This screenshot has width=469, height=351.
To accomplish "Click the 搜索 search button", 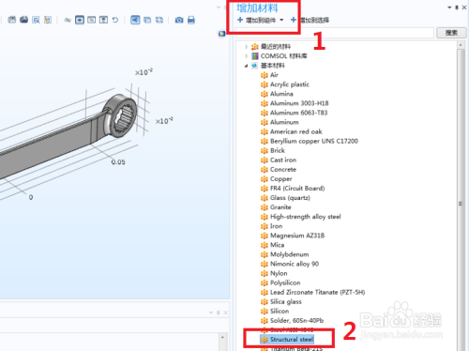I will pos(451,33).
